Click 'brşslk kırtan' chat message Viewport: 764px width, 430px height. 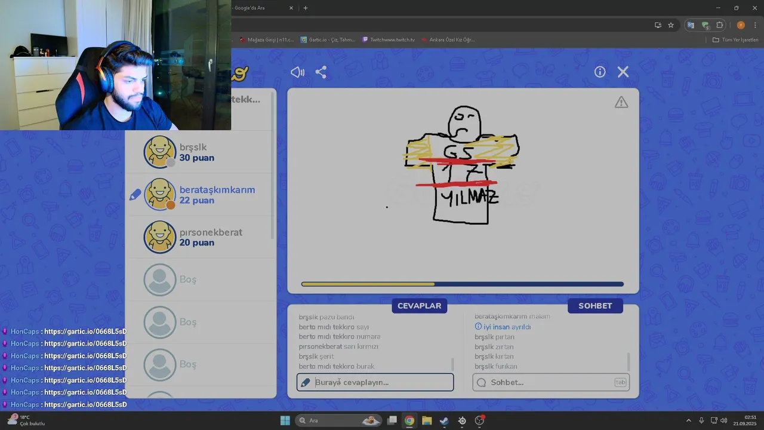coord(494,357)
